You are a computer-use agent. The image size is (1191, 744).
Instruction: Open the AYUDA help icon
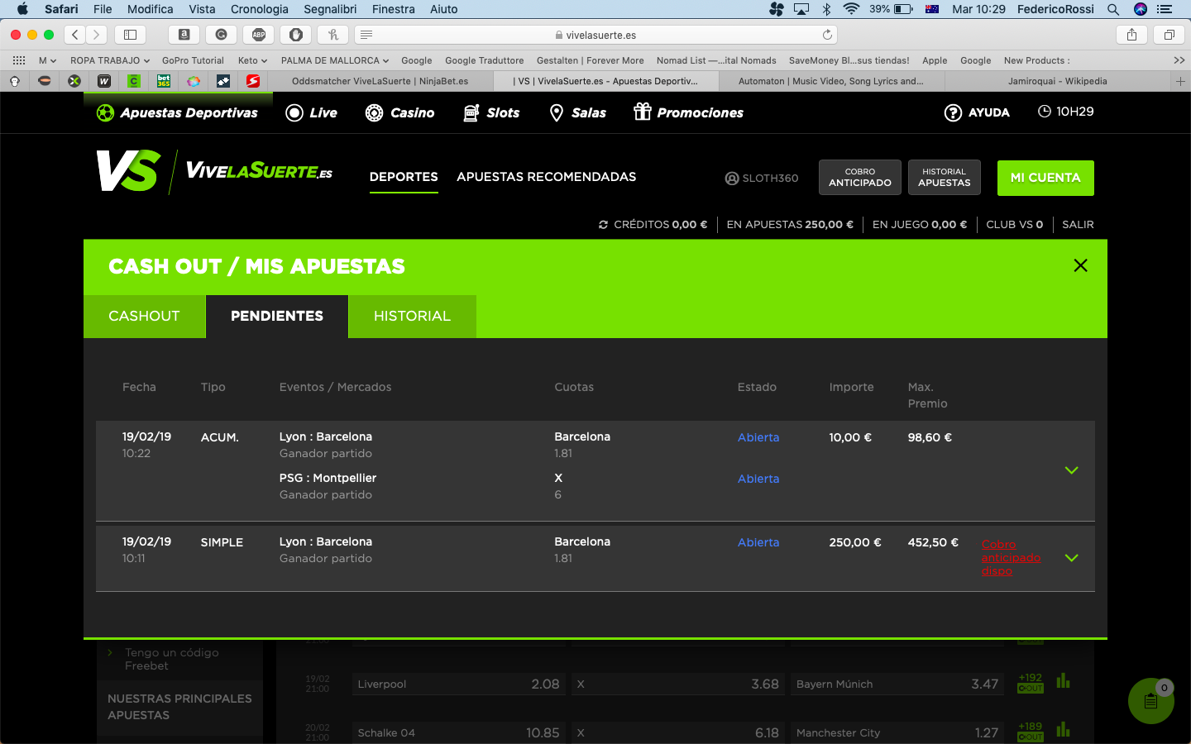point(953,113)
